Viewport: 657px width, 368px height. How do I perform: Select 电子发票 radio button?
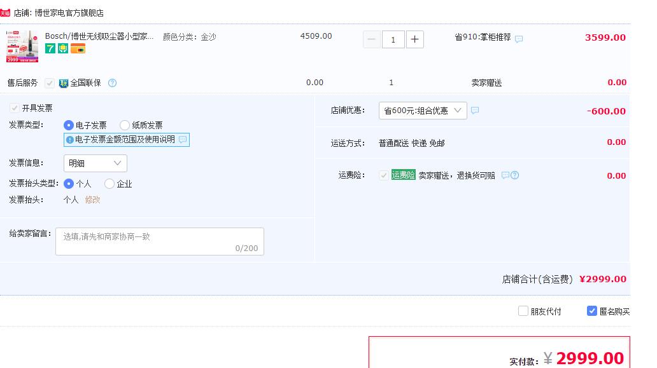coord(69,125)
